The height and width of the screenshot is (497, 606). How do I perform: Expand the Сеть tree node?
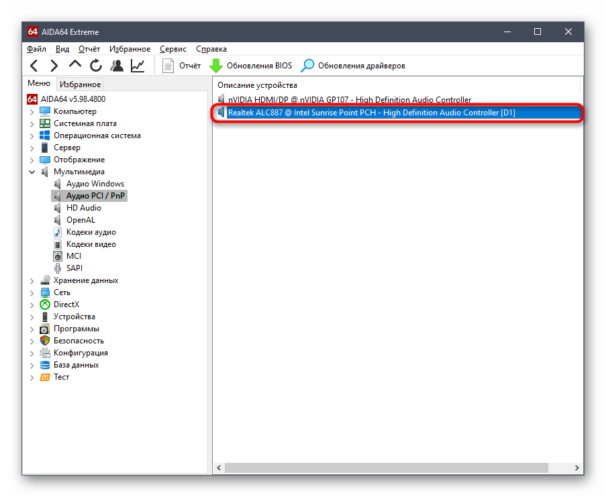pos(32,293)
